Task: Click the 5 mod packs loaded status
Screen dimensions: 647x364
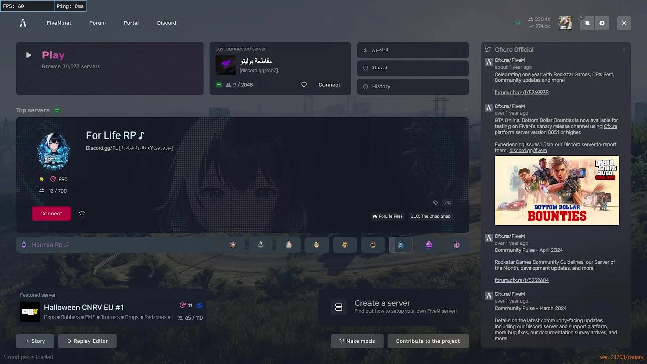Action: 28,357
